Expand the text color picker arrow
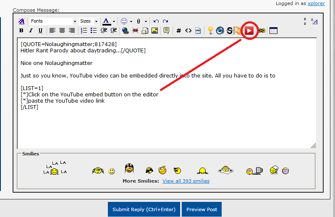 [x=114, y=21]
